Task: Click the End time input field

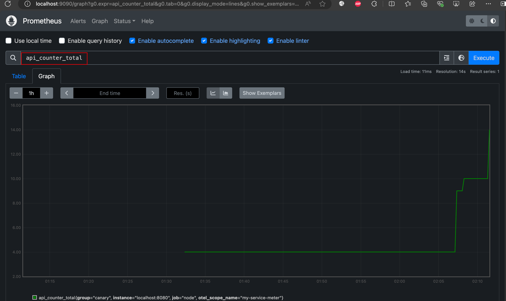Action: (110, 93)
